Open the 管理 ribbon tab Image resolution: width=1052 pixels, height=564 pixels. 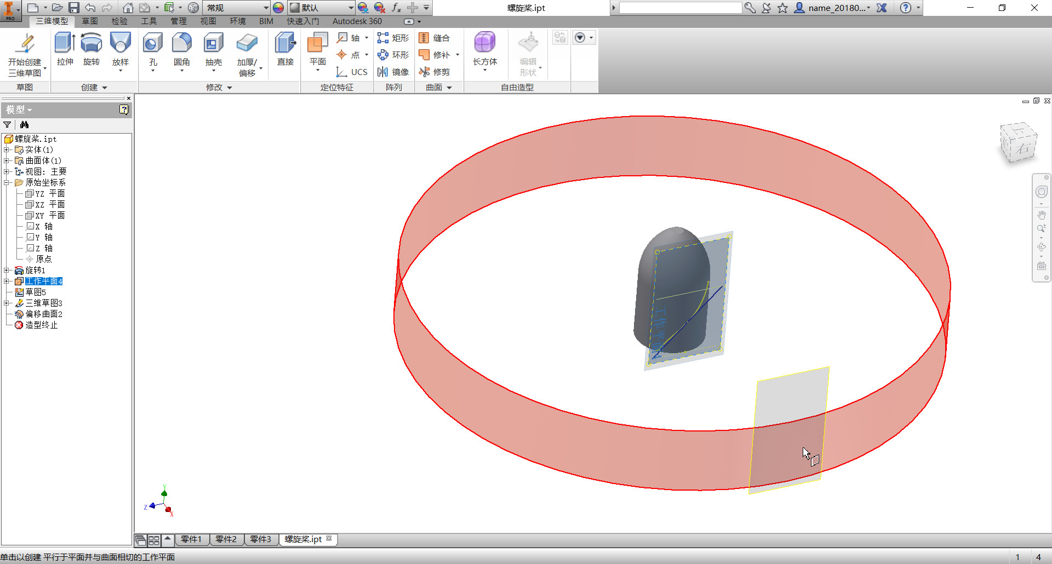coord(179,21)
